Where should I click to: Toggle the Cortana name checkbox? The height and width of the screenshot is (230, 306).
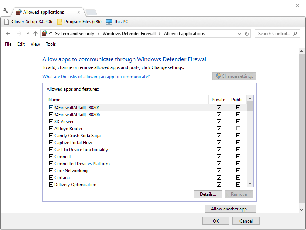tap(51, 177)
